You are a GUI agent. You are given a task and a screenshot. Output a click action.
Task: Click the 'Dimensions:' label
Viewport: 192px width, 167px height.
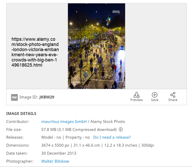18,145
